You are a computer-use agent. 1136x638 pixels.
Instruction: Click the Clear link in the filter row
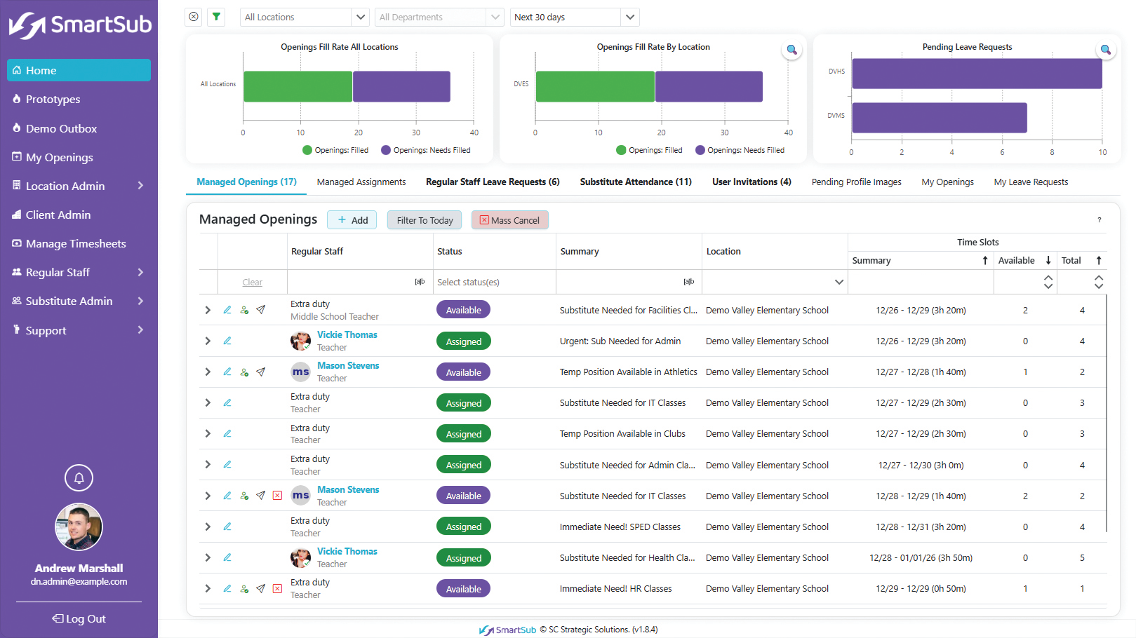coord(252,283)
